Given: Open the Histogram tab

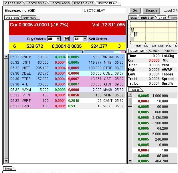Looking at the screenshot, I should pos(148,18).
